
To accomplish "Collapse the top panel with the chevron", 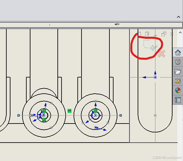I will click(179, 17).
